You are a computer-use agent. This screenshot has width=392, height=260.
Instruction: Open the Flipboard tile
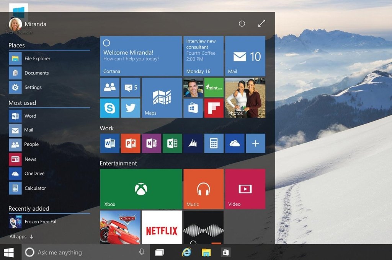point(214,108)
